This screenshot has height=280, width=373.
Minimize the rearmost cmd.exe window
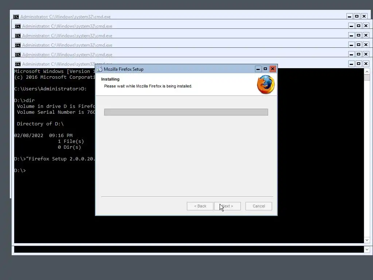click(349, 16)
